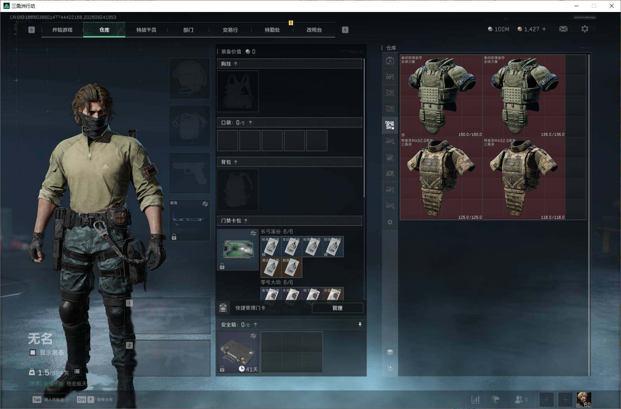Screen dimensions: 621x409
Task: Select the first 长弓溪谷 keycard
Action: [x=271, y=247]
